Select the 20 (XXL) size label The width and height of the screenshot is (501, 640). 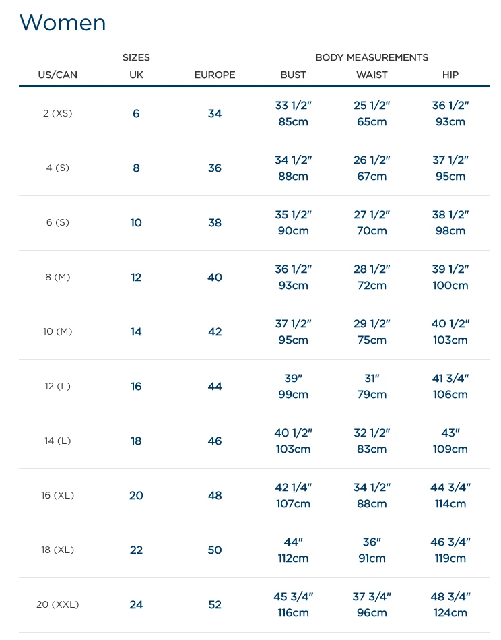57,604
